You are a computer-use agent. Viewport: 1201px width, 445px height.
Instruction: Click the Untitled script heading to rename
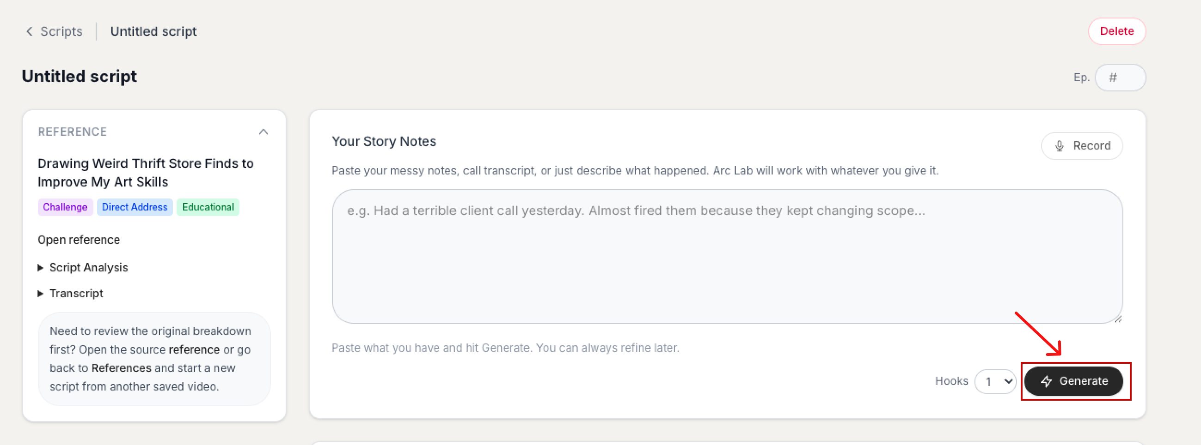coord(79,76)
